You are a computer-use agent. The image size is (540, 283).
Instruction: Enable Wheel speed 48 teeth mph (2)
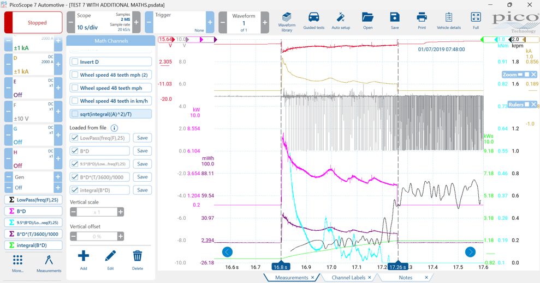tap(75, 75)
